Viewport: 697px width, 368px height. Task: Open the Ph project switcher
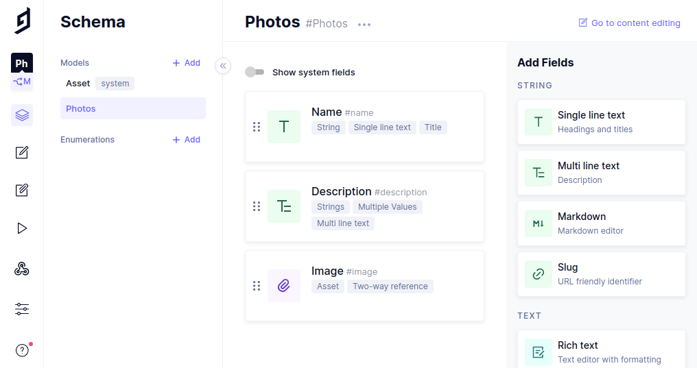[22, 63]
